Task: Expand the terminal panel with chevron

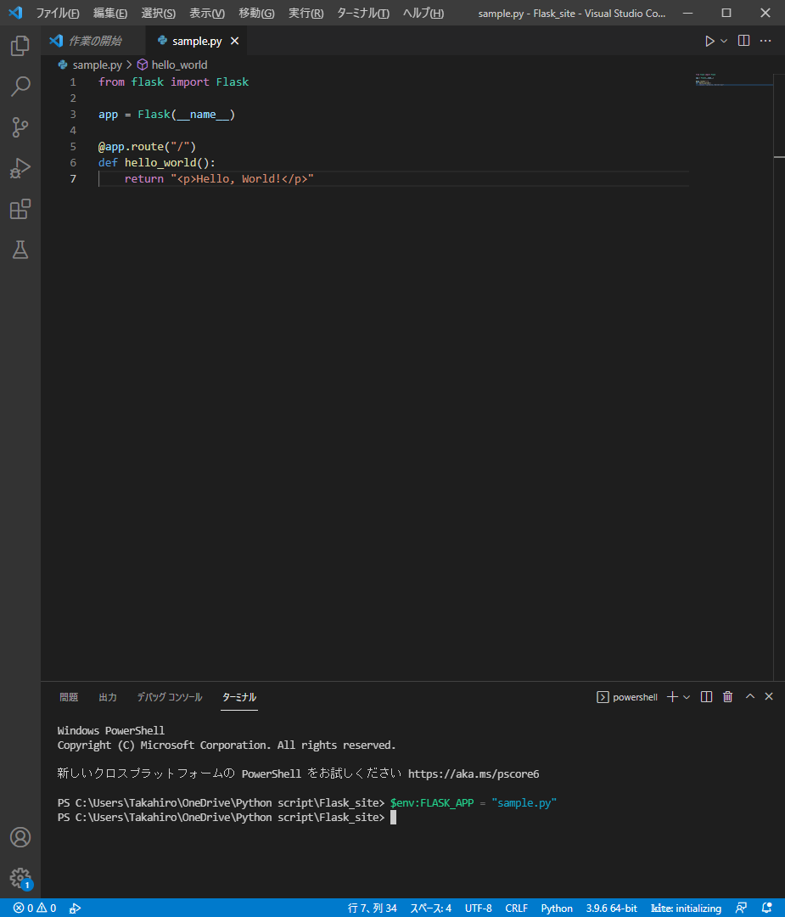Action: tap(749, 696)
